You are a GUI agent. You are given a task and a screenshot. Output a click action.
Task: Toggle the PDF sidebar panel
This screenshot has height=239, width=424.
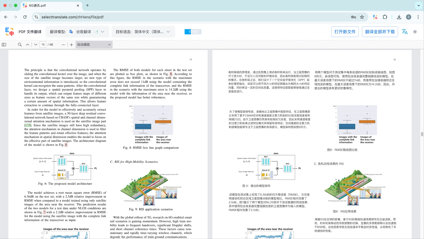(x=4, y=45)
